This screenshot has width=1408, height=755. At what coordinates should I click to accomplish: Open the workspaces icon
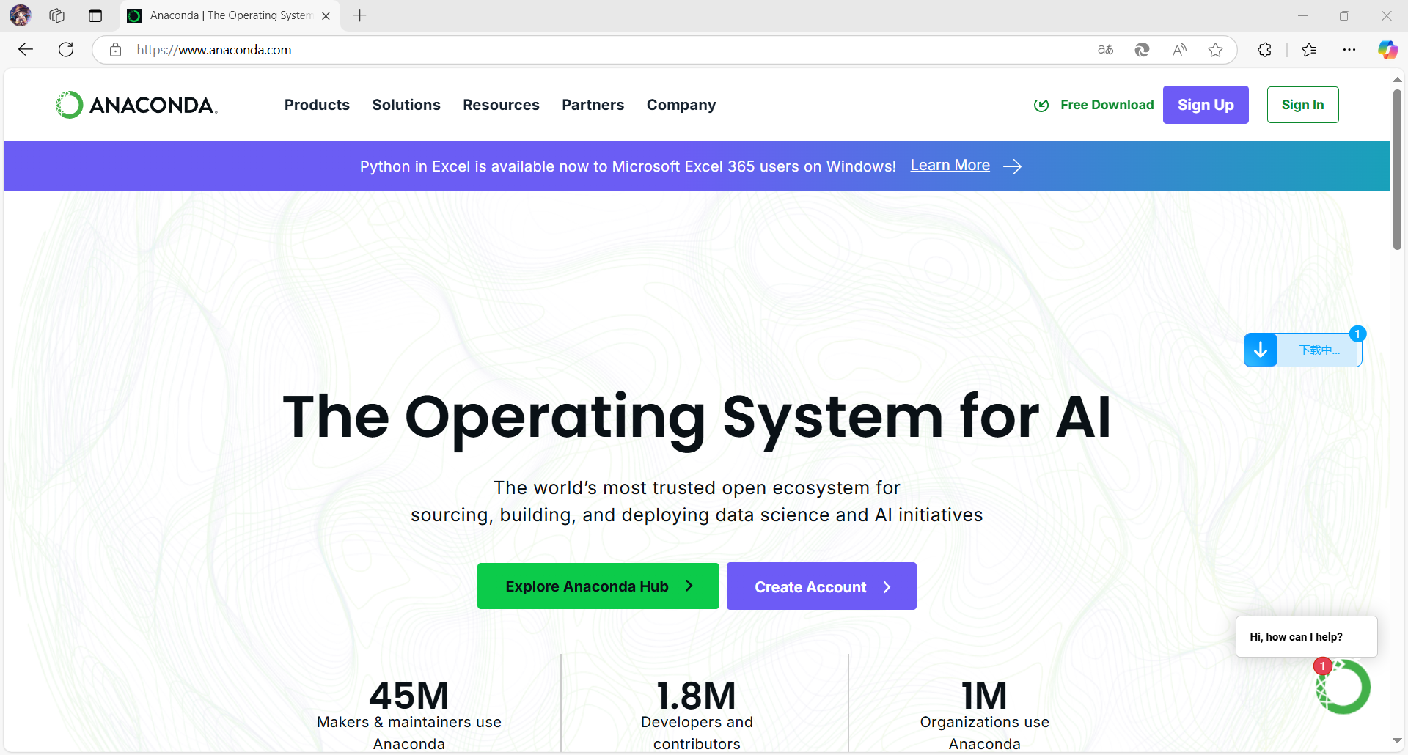click(x=57, y=15)
